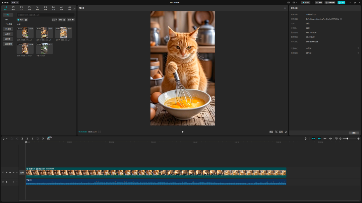Expand the AI 生成 category in sidebar
This screenshot has height=203, width=362.
tap(8, 29)
